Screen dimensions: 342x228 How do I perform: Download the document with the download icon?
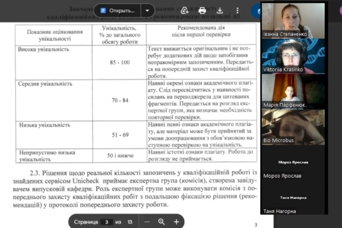[220, 10]
